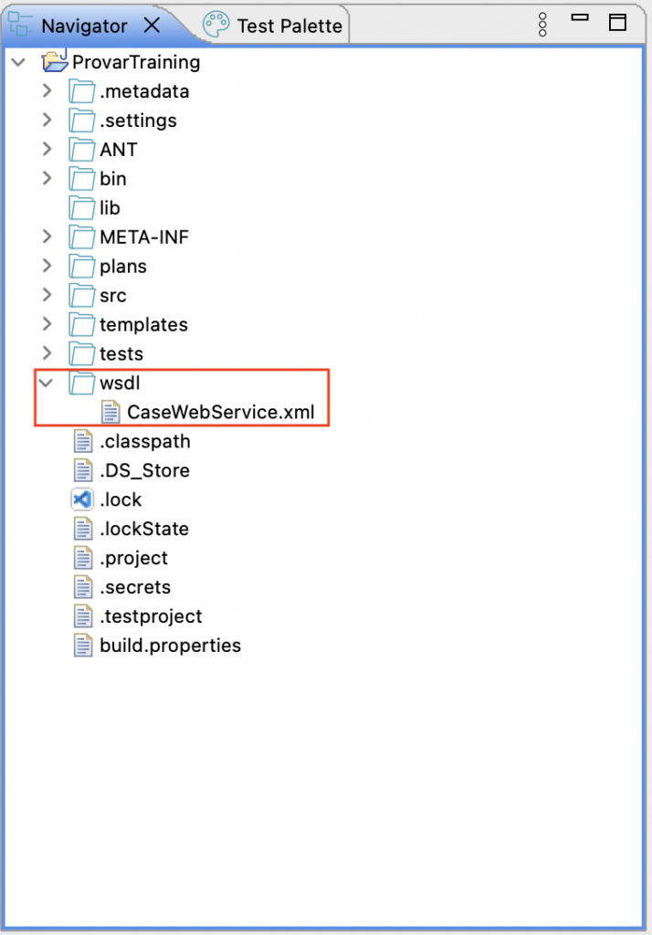
Task: Expand the META-INF folder
Action: (47, 236)
